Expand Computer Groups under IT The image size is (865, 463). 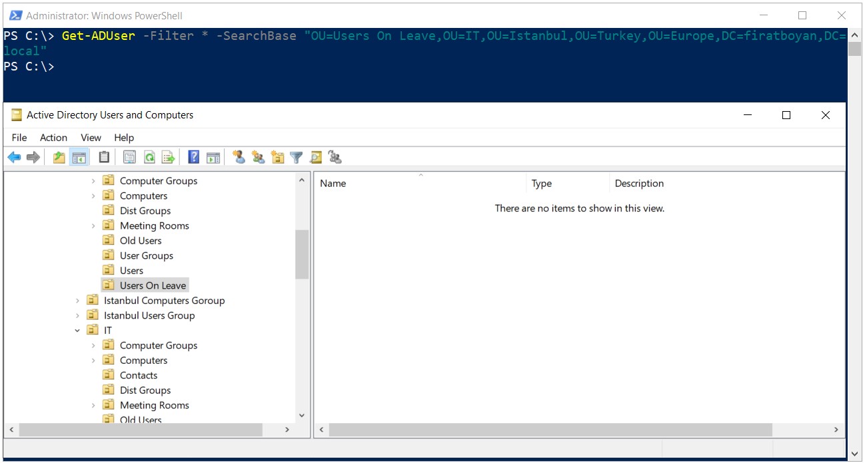(93, 346)
